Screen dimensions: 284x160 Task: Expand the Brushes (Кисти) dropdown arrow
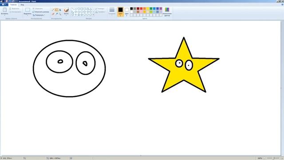click(x=66, y=16)
